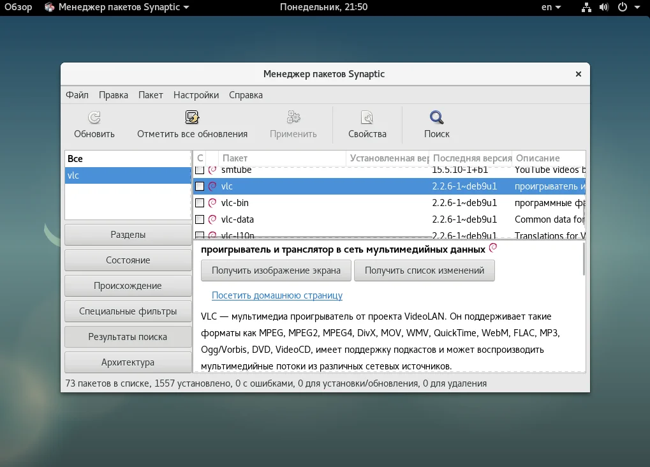Expand the power menu arrow in top panel
650x467 pixels.
(x=637, y=7)
